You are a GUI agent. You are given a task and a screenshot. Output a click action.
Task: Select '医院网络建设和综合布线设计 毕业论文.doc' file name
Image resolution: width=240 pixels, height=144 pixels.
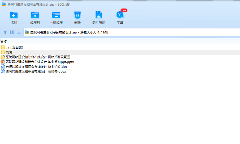pos(37,67)
